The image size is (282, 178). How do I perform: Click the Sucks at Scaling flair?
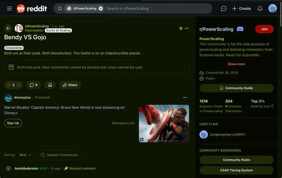click(58, 30)
